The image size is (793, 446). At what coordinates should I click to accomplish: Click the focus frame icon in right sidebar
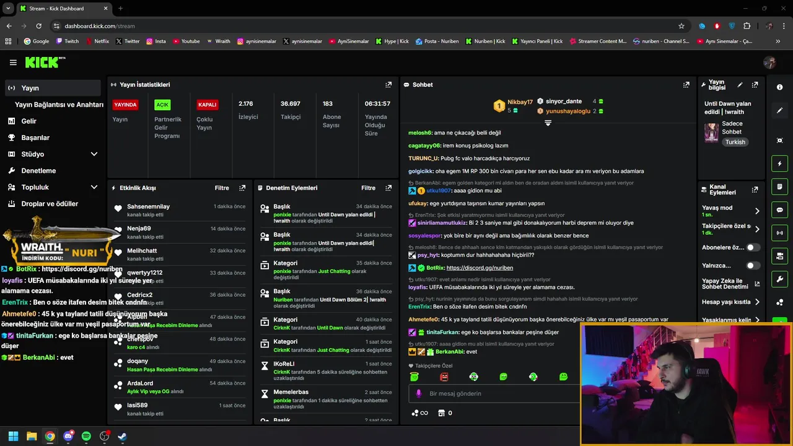tap(779, 141)
